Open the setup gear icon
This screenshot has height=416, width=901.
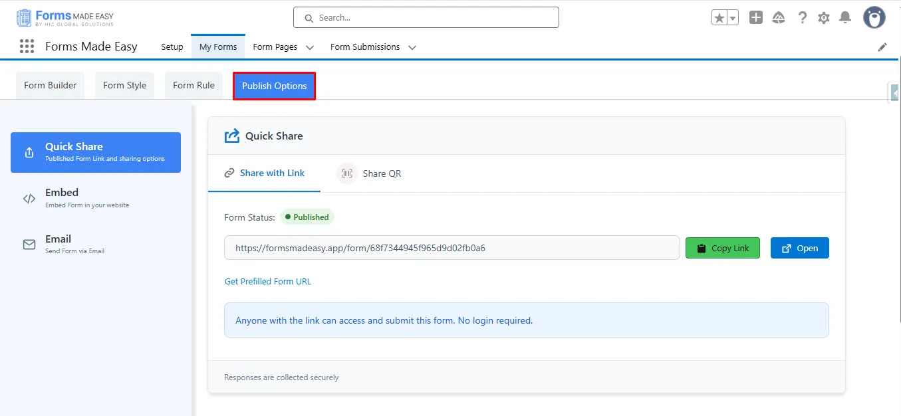(824, 18)
